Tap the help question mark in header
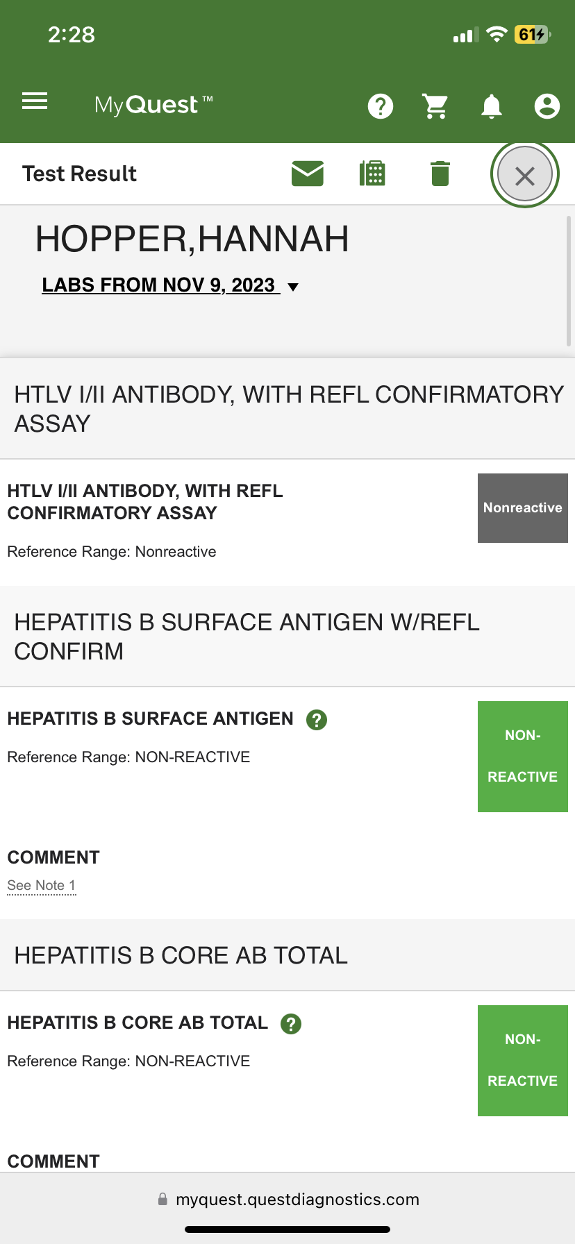Viewport: 575px width, 1244px height. click(381, 106)
